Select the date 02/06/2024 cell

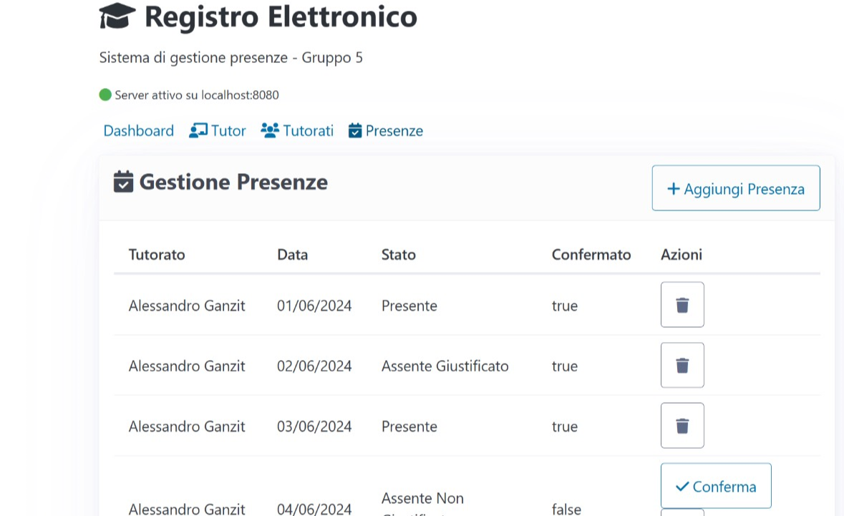point(314,366)
